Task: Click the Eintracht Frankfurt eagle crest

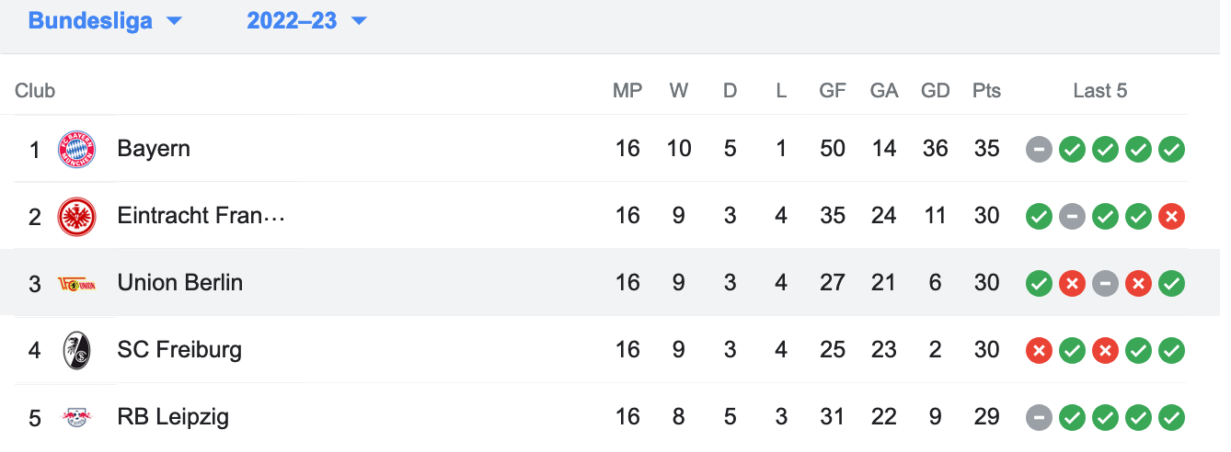Action: tap(76, 216)
